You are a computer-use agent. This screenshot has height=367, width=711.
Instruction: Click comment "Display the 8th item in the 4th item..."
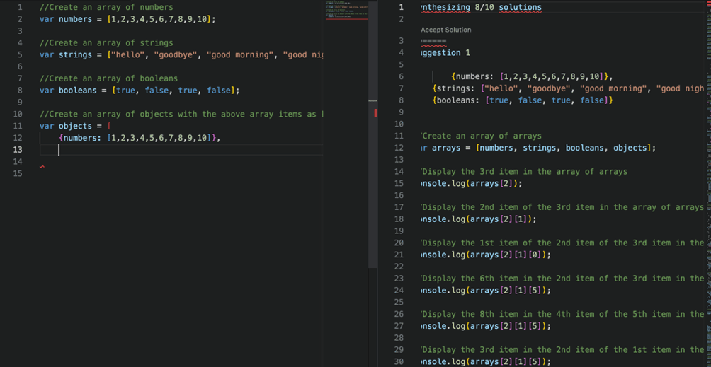(562, 313)
